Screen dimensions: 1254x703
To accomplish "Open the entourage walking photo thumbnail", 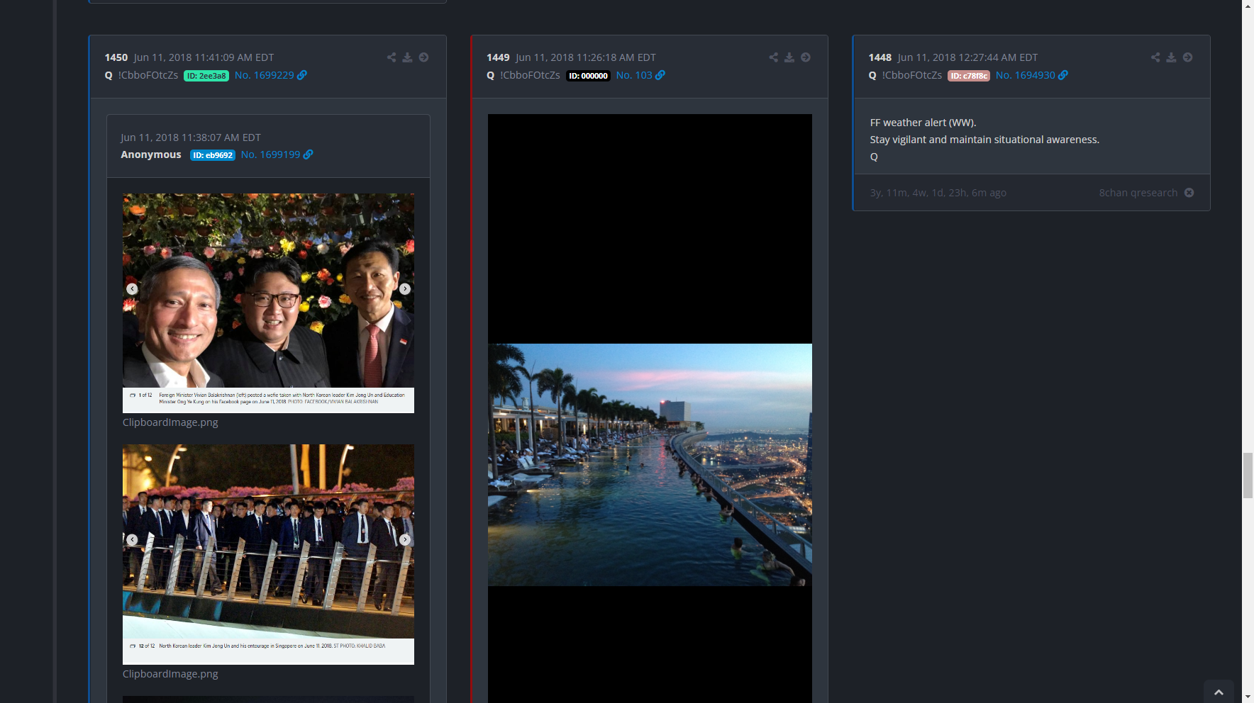I will (x=268, y=554).
